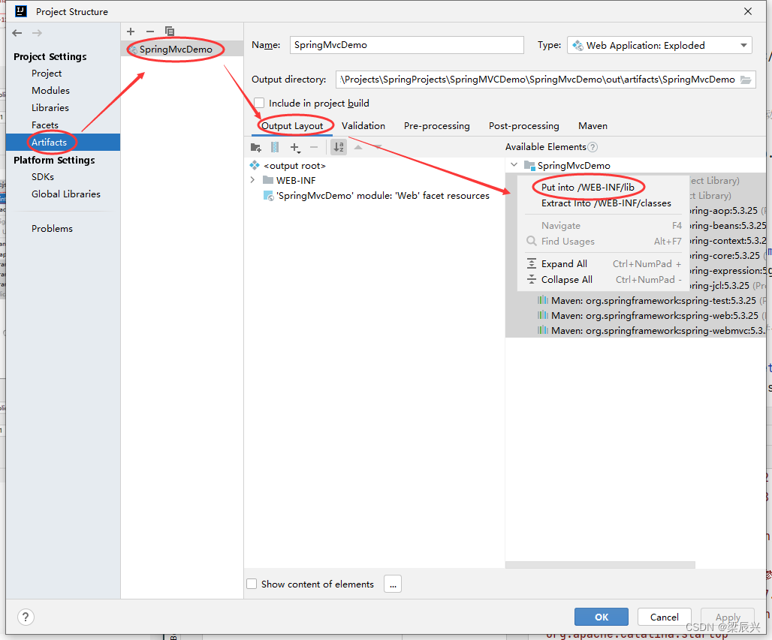Viewport: 772px width, 640px height.
Task: Close the Project Structure dialog
Action: (x=748, y=11)
